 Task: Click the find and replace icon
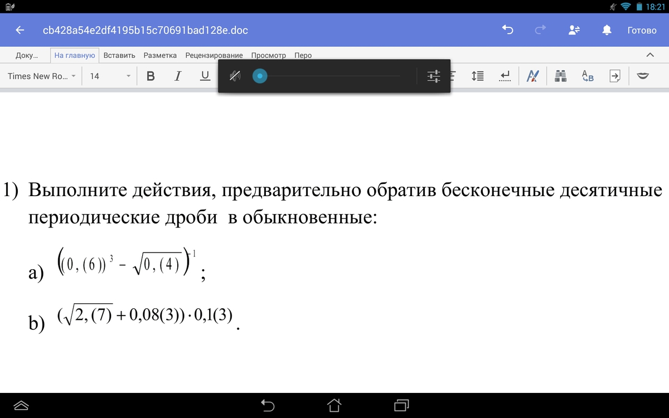pyautogui.click(x=588, y=76)
